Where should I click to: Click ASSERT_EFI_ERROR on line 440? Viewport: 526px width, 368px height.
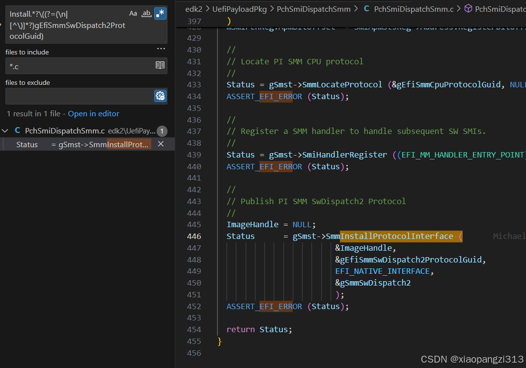point(264,166)
